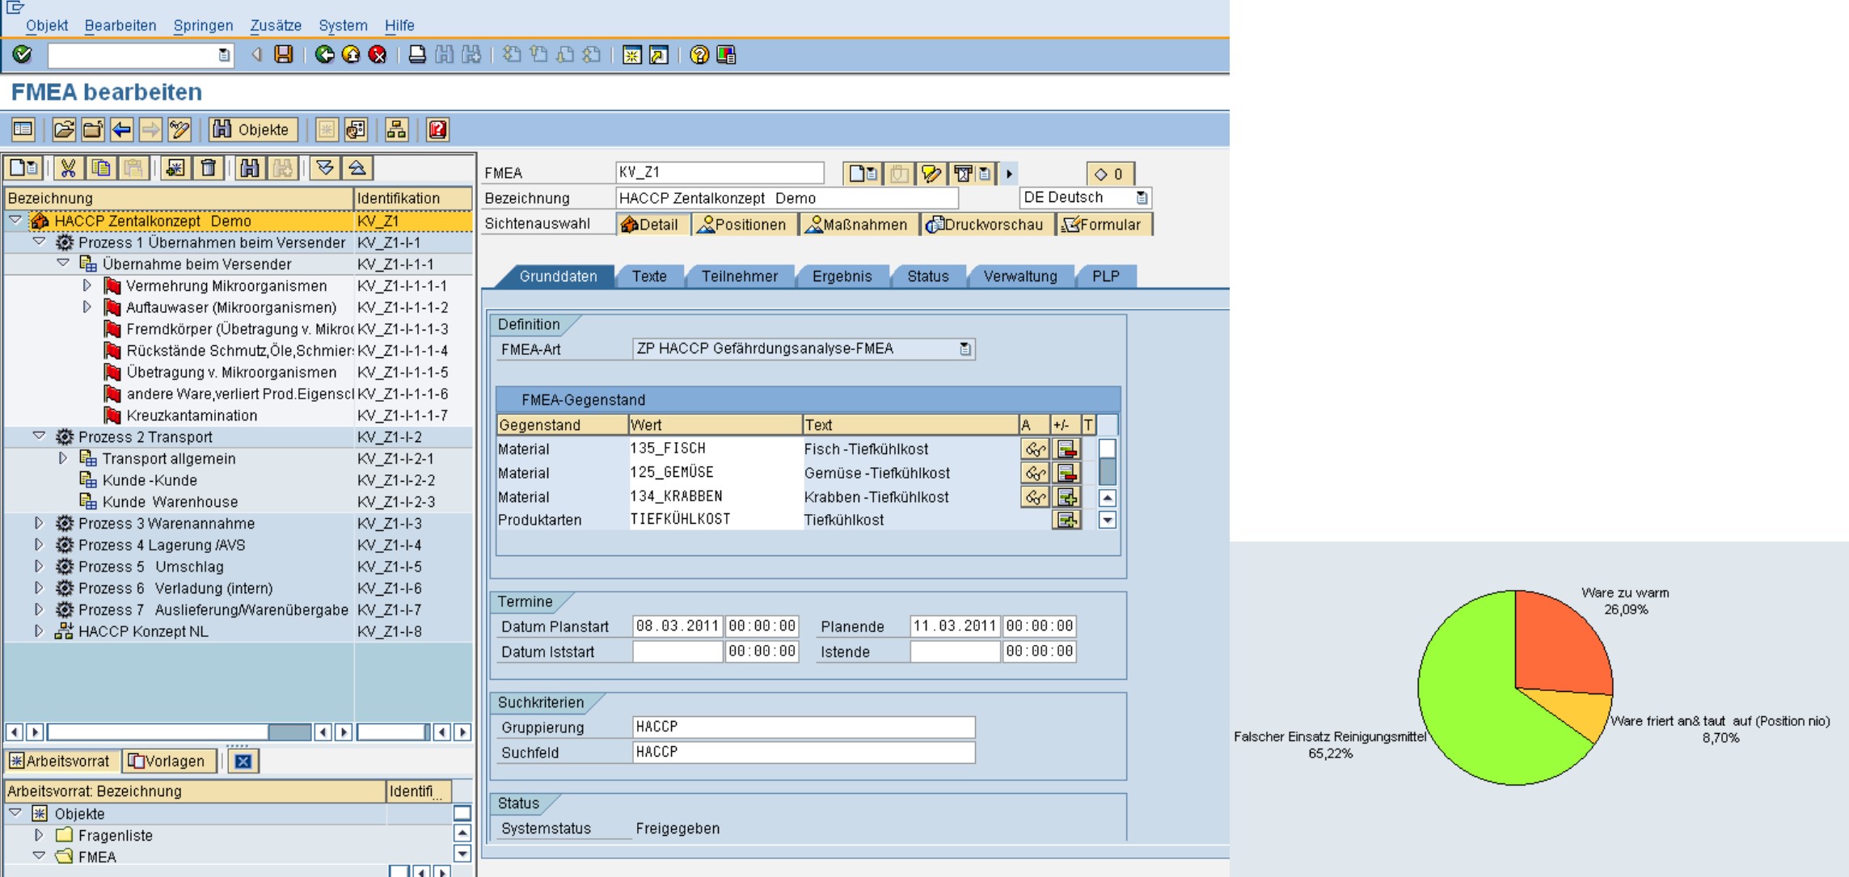This screenshot has height=877, width=1849.
Task: Expand Auftauwaser (Mikroorganismen) tree node
Action: click(87, 307)
